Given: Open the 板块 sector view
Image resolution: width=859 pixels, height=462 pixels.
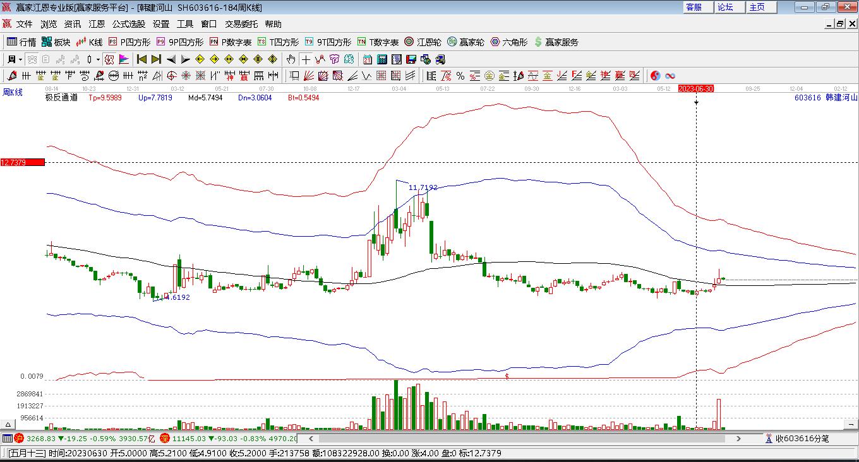Looking at the screenshot, I should 56,42.
